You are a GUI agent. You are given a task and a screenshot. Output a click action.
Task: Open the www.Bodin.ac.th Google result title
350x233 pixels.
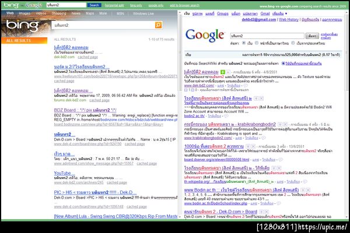(242, 190)
